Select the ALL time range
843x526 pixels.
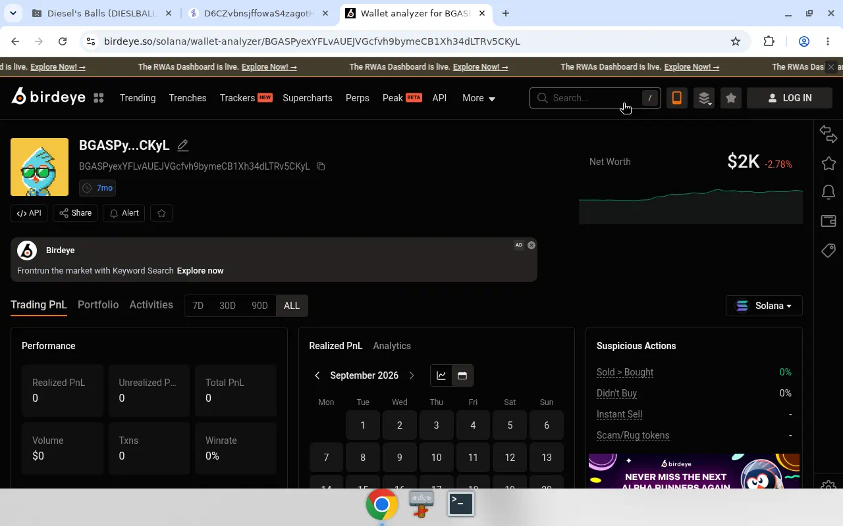[292, 306]
